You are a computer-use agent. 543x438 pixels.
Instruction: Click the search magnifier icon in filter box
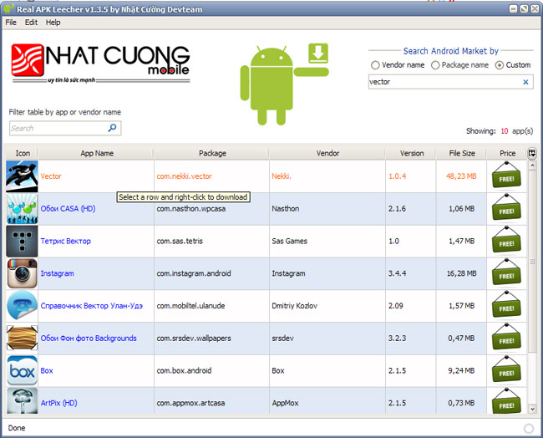click(113, 128)
